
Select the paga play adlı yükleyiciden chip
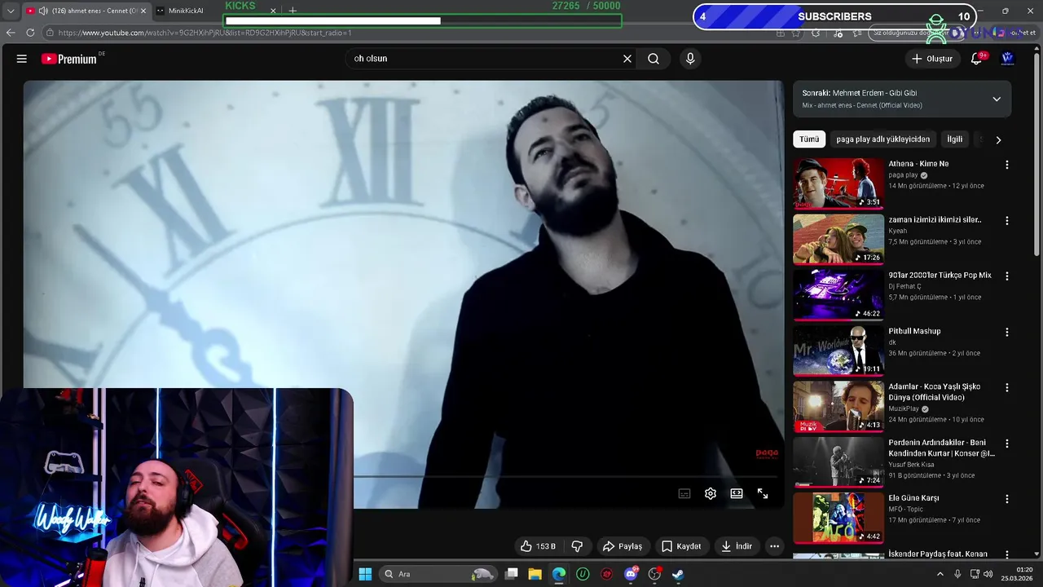click(x=882, y=139)
